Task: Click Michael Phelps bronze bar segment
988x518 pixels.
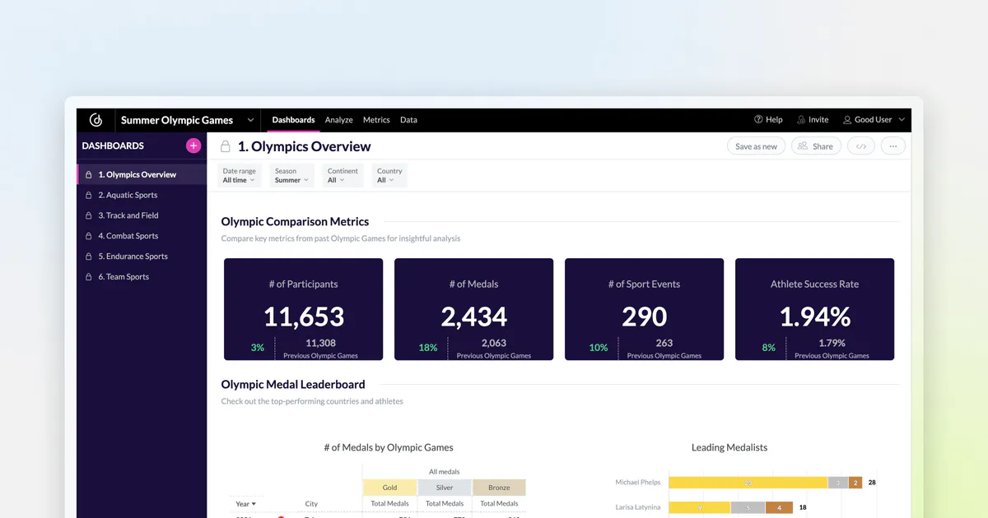Action: [856, 483]
